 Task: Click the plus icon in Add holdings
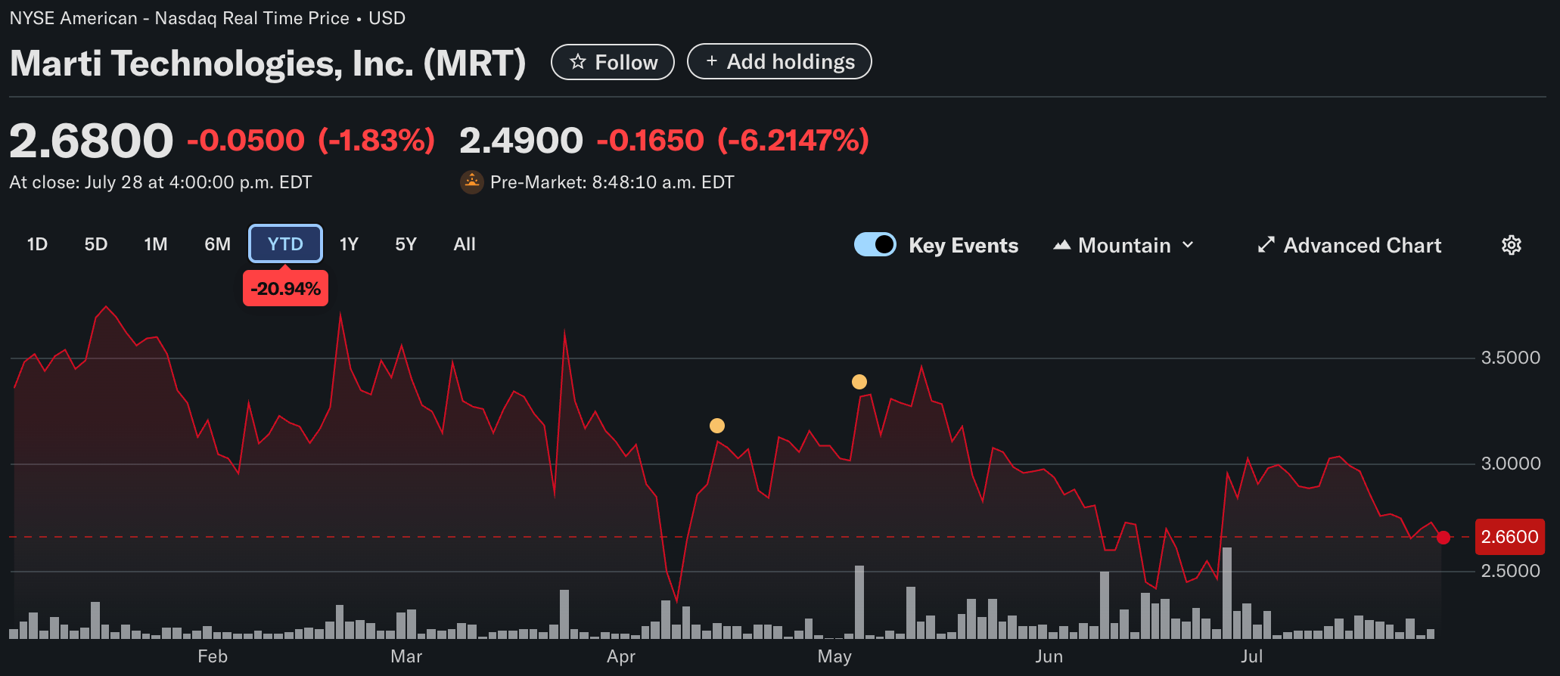pos(711,61)
